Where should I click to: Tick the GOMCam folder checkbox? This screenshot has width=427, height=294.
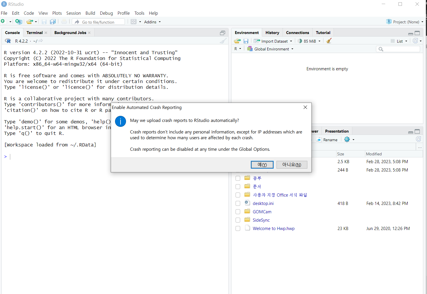(238, 212)
